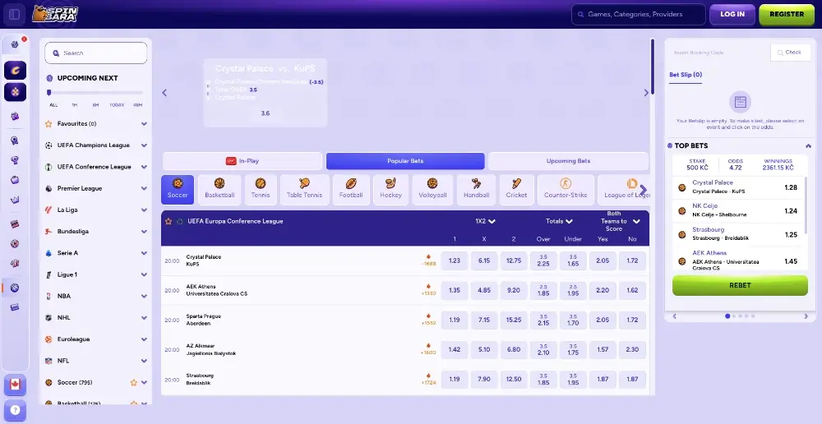Toggle the sidebar panel icon in the header
Image resolution: width=822 pixels, height=424 pixels.
[x=14, y=14]
